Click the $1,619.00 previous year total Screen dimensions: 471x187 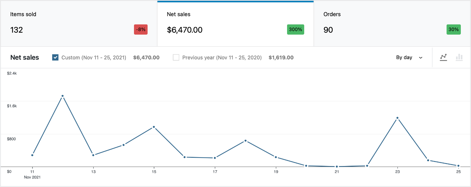click(281, 57)
